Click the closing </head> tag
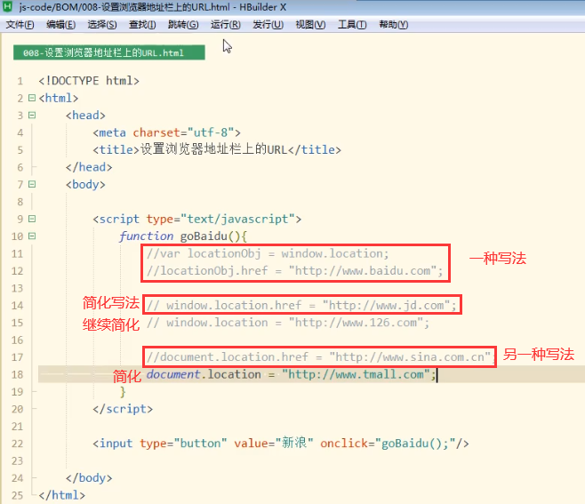Screen dimensions: 585x504 point(89,167)
